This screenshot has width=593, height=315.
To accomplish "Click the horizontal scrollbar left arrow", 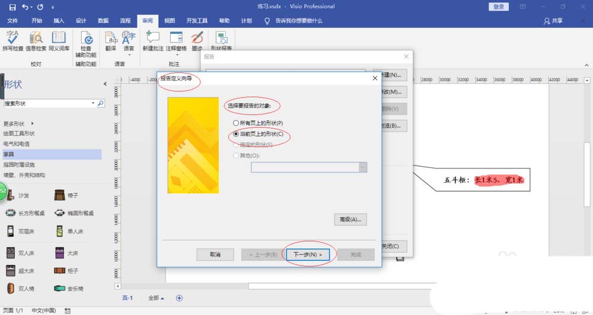I will (117, 287).
